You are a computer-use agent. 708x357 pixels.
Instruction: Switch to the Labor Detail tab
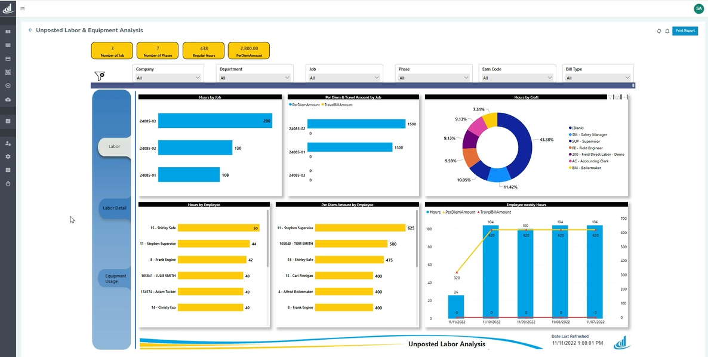(x=112, y=208)
